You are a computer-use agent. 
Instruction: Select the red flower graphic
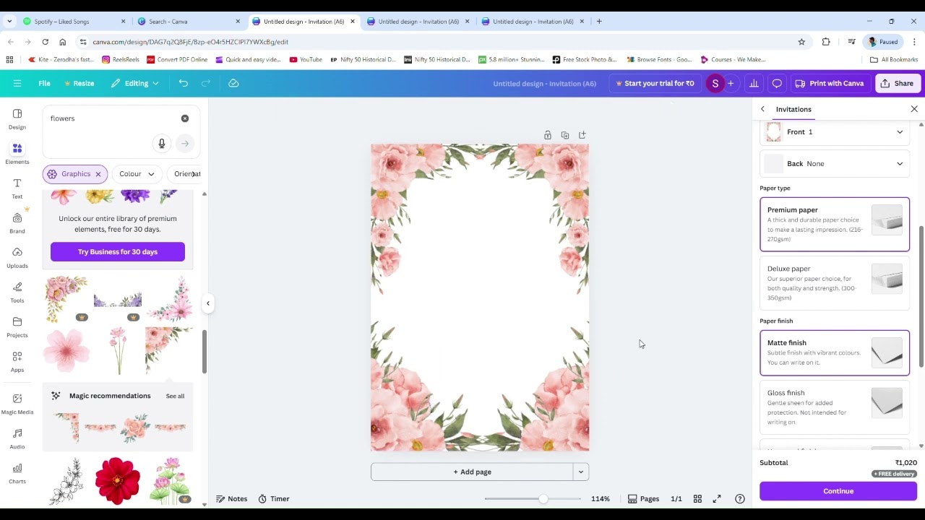(117, 480)
